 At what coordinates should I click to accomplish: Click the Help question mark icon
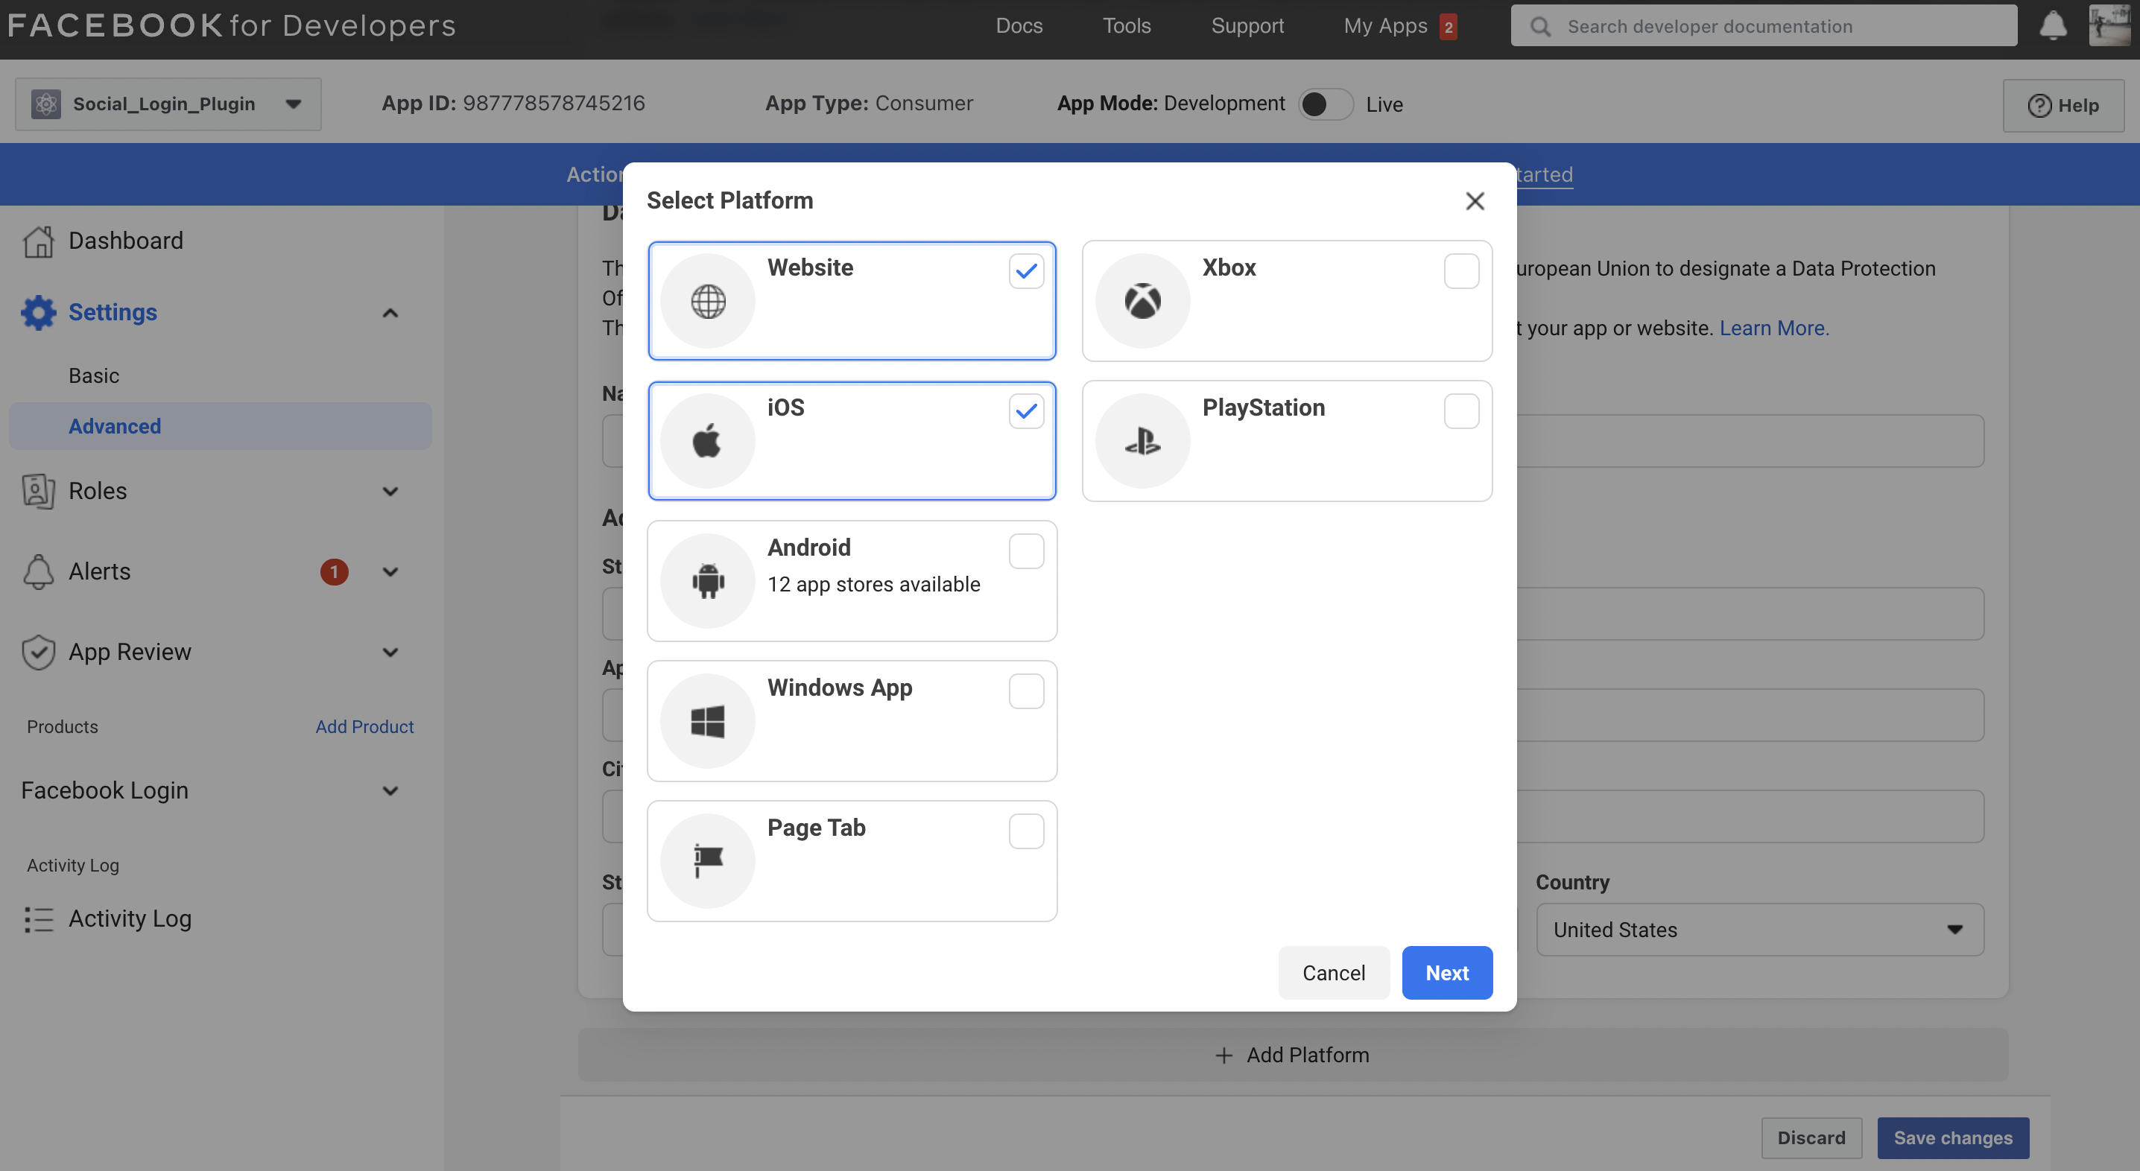(x=2039, y=106)
